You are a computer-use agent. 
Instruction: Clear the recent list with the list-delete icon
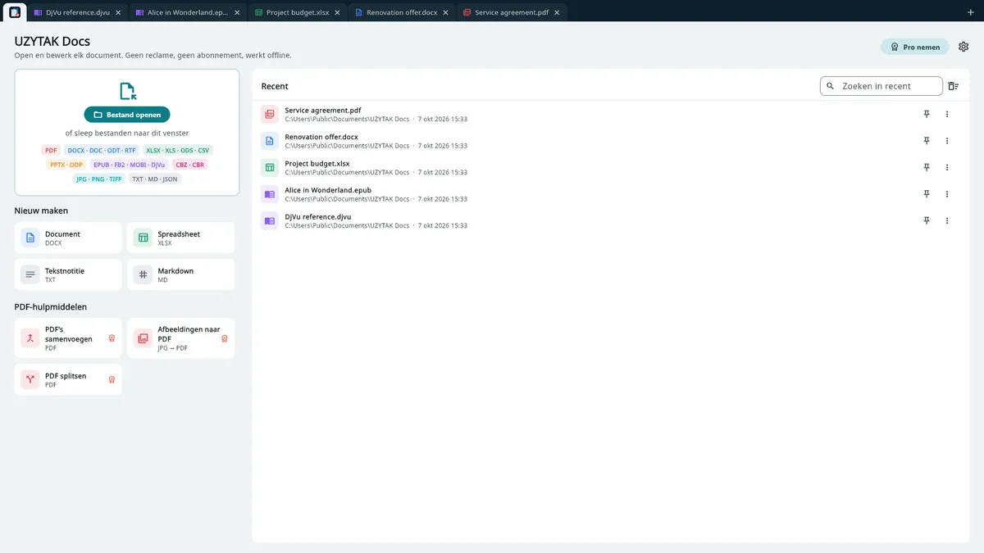(954, 86)
